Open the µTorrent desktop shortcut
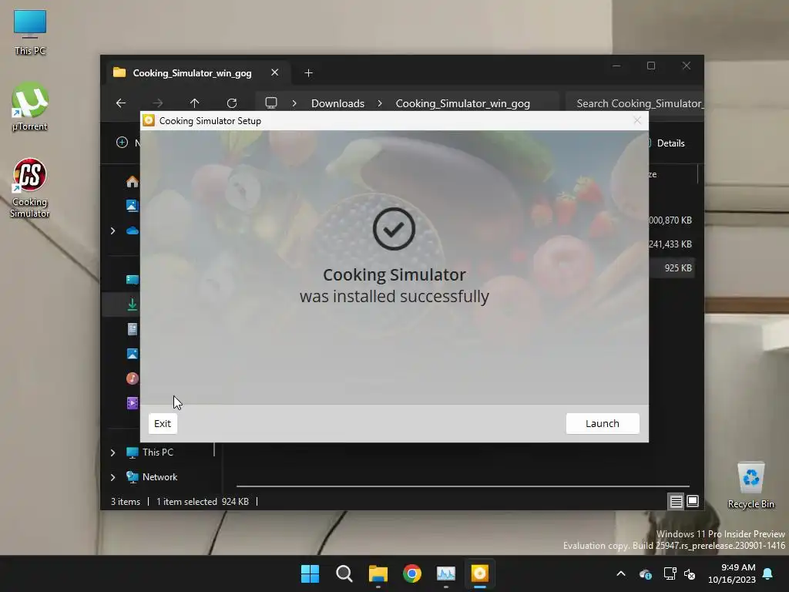 pos(30,107)
